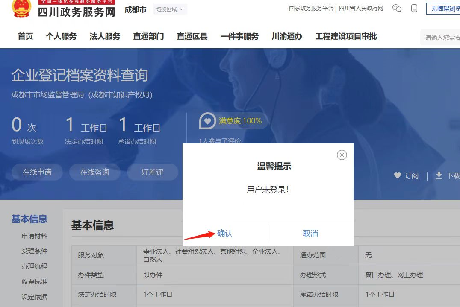Click the 在线申请 button

(37, 172)
